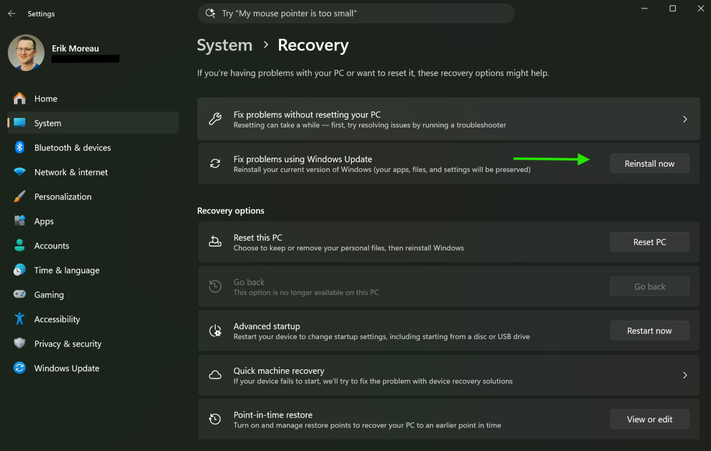Click the Accounts person icon

19,245
